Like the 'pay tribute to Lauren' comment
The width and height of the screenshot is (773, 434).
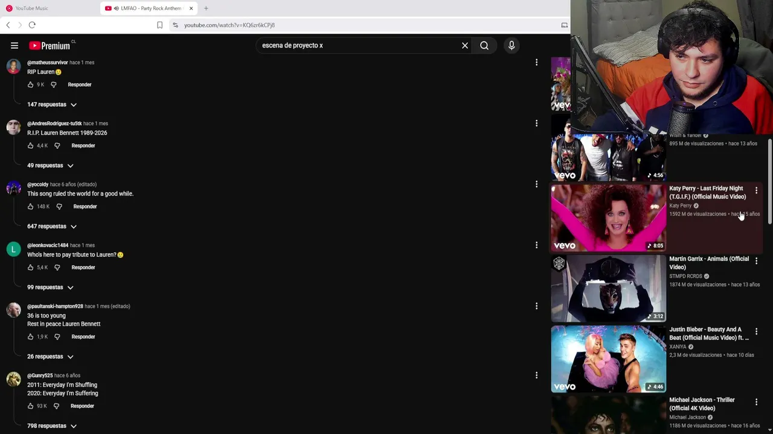30,267
